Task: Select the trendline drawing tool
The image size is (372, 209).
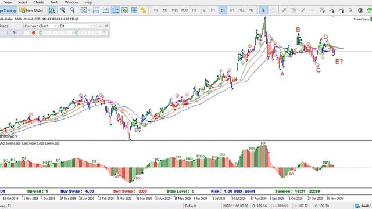Action: [x=303, y=10]
